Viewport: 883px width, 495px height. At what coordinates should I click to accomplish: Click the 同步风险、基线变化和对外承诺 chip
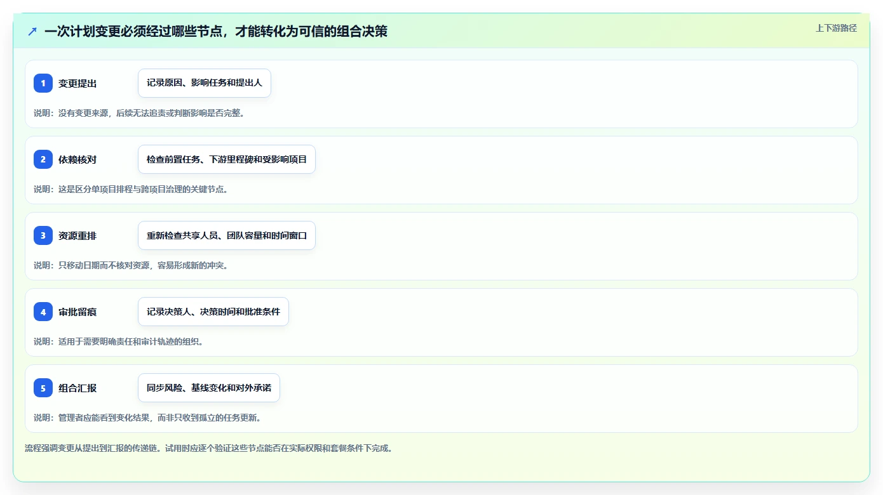(x=209, y=388)
